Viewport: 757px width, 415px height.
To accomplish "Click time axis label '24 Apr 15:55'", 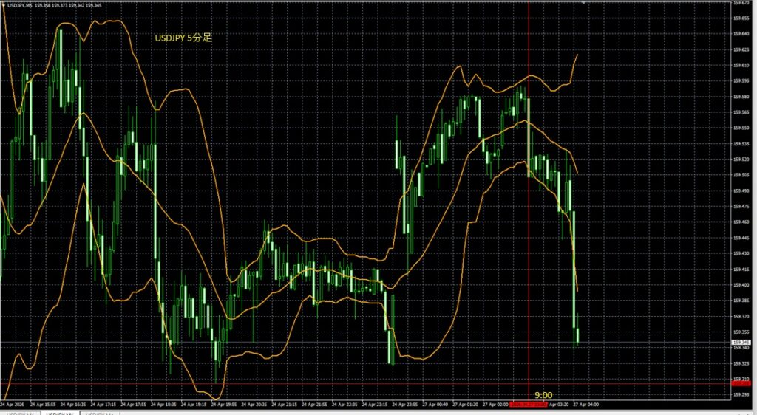I will point(43,405).
